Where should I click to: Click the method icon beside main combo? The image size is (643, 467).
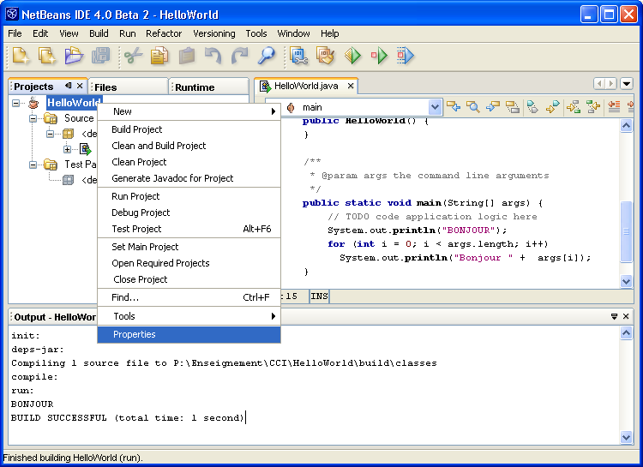pos(291,107)
